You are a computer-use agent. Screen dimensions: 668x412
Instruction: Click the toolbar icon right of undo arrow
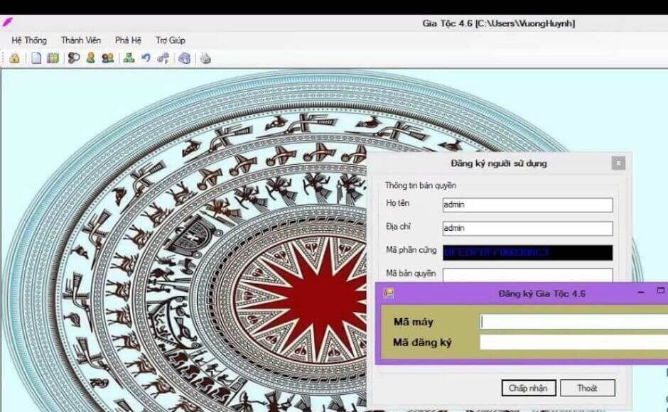tap(163, 58)
